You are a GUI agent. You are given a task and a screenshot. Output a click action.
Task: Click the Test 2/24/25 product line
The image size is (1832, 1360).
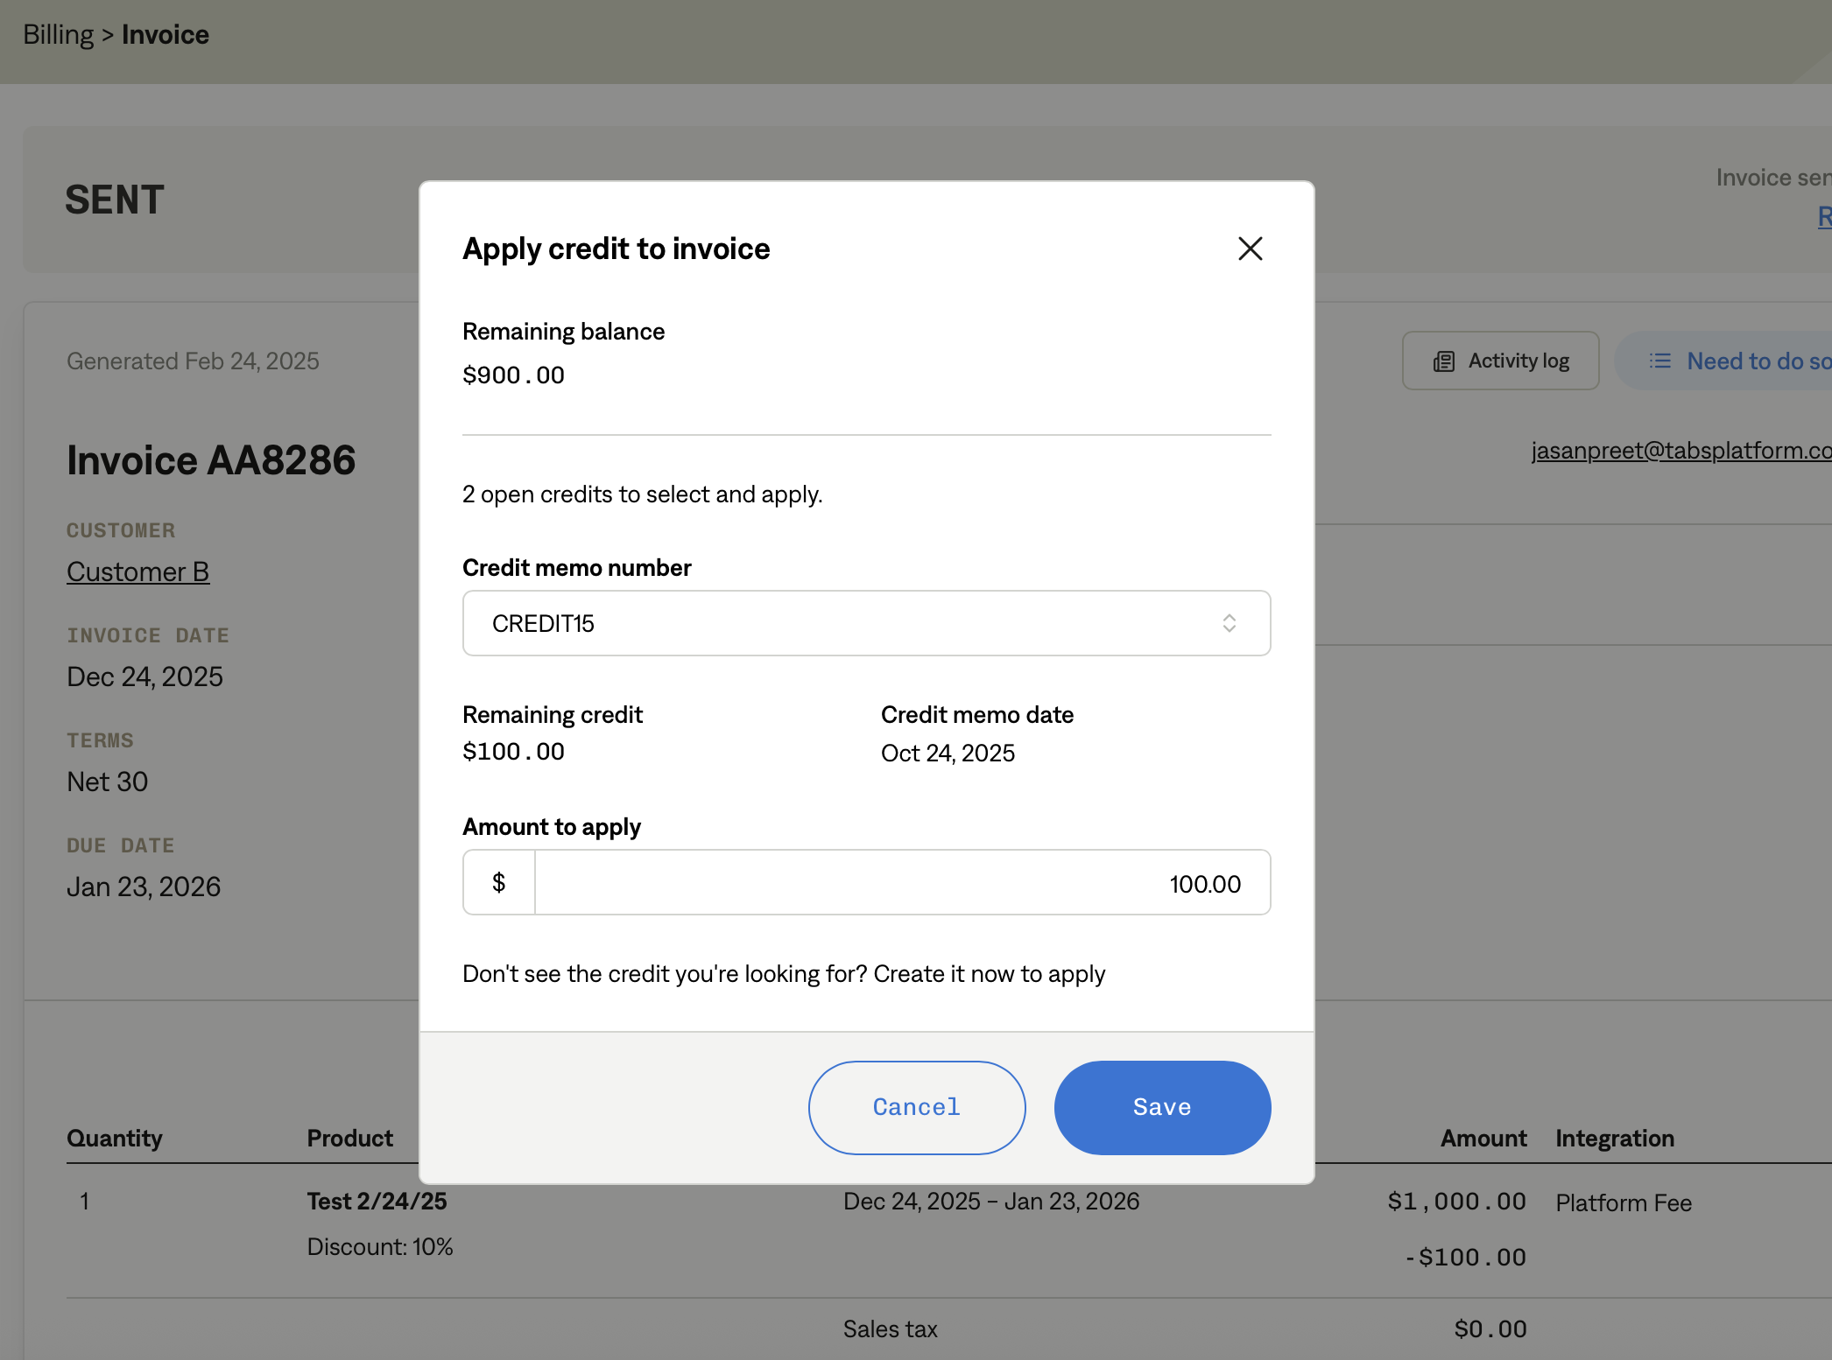pyautogui.click(x=377, y=1201)
